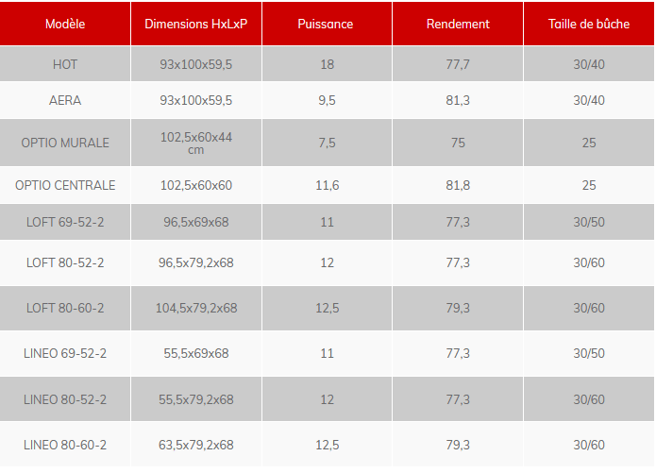Click the dimensions cell in the AERA row
This screenshot has height=473, width=656.
point(196,100)
